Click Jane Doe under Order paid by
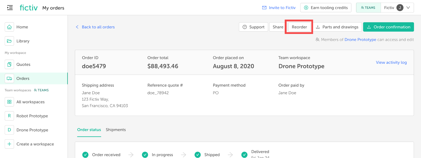 coord(287,93)
